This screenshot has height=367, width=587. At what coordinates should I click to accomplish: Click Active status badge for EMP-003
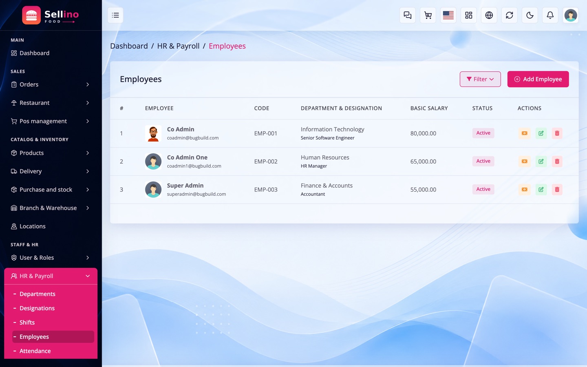(x=483, y=189)
